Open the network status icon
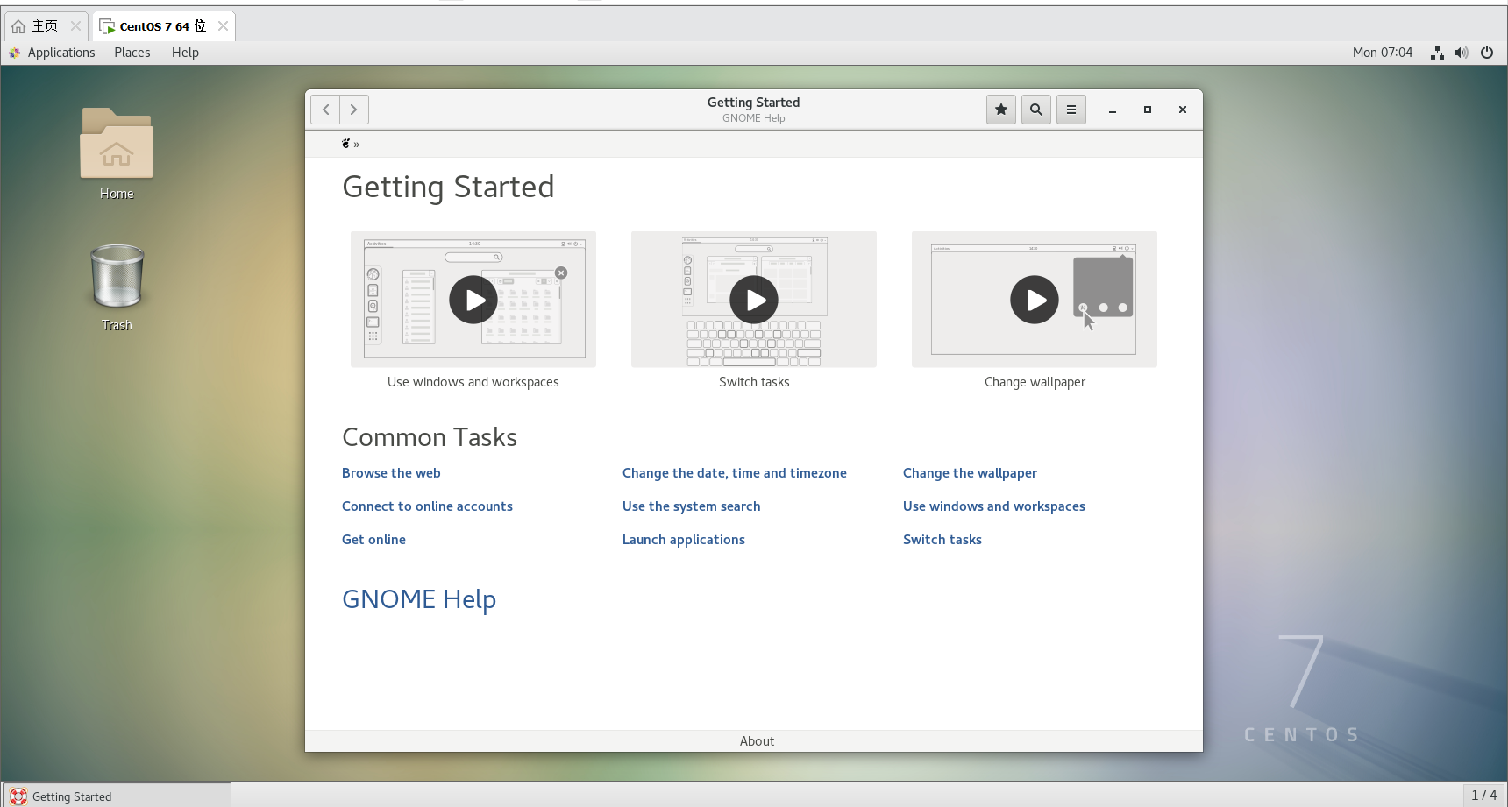This screenshot has height=807, width=1508. [x=1437, y=53]
